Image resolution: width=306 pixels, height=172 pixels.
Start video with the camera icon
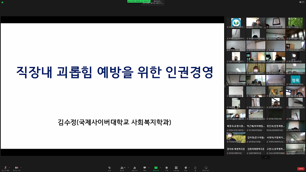(16, 169)
